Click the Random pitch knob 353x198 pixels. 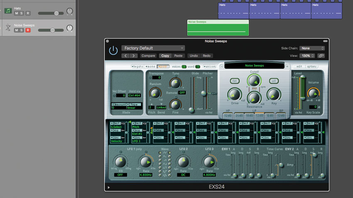coord(155,93)
